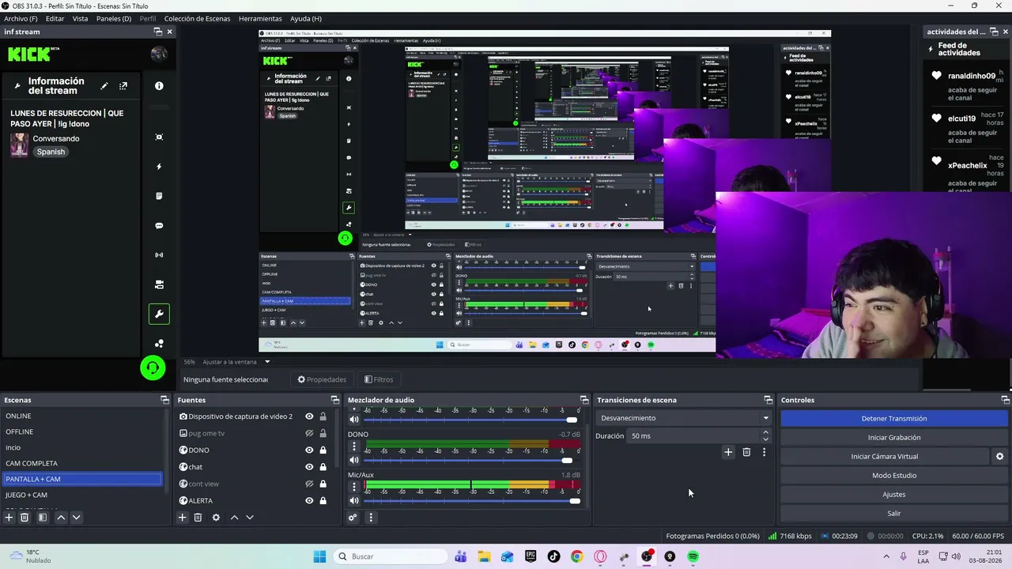Delete the selected scene with trash icon

pyautogui.click(x=25, y=518)
